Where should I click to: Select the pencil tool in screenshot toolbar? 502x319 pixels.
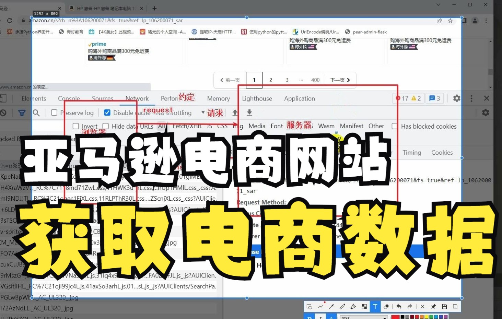pos(342,307)
